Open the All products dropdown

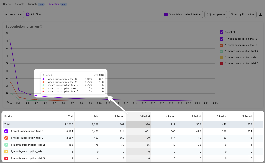pos(14,14)
